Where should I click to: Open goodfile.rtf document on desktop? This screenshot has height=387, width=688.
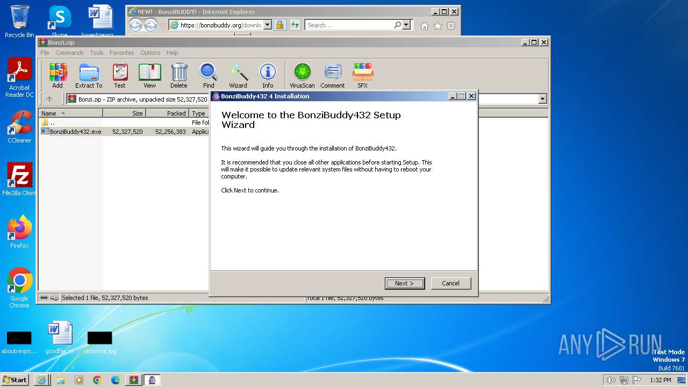[60, 339]
